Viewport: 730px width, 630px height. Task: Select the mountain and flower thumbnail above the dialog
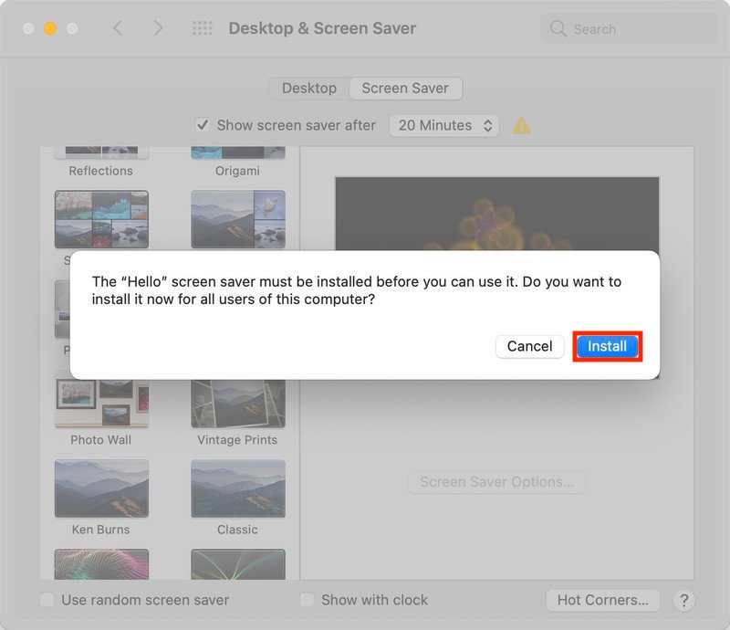point(238,219)
